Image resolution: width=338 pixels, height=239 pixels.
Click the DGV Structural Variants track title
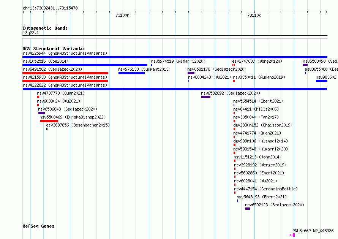(x=53, y=49)
